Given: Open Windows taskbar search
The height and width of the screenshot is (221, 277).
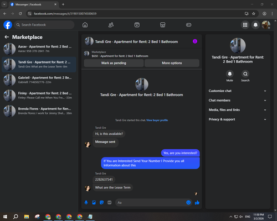Looking at the screenshot, I should click(x=16, y=217).
